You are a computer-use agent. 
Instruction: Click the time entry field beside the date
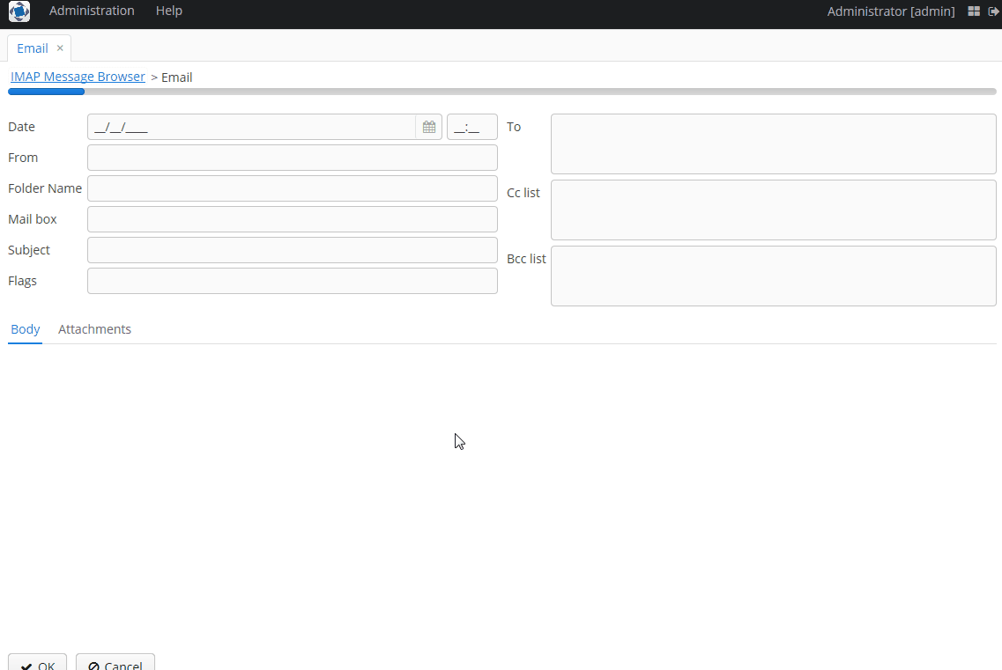[471, 126]
